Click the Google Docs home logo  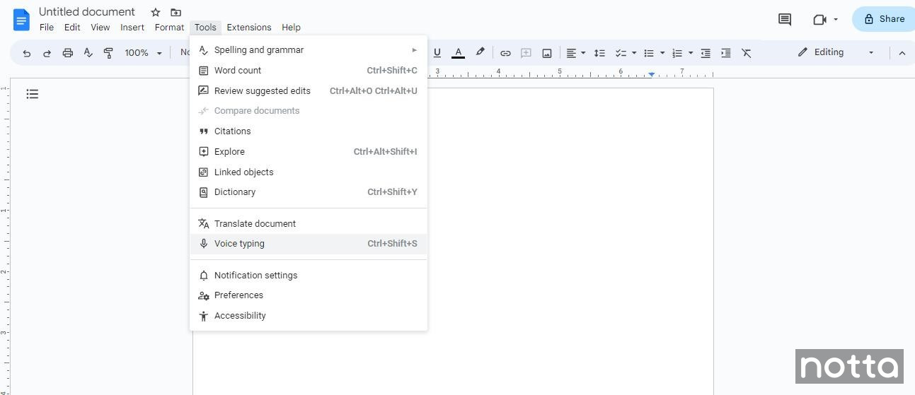[x=21, y=20]
